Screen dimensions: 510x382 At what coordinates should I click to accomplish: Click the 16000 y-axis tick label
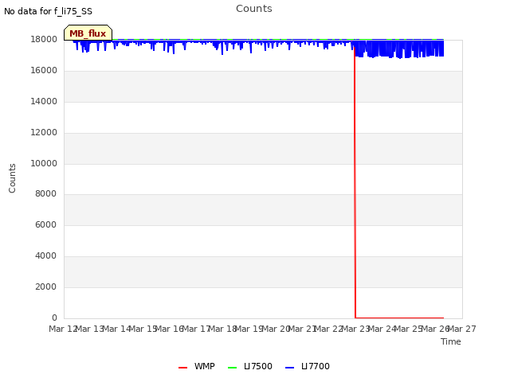pyautogui.click(x=44, y=70)
